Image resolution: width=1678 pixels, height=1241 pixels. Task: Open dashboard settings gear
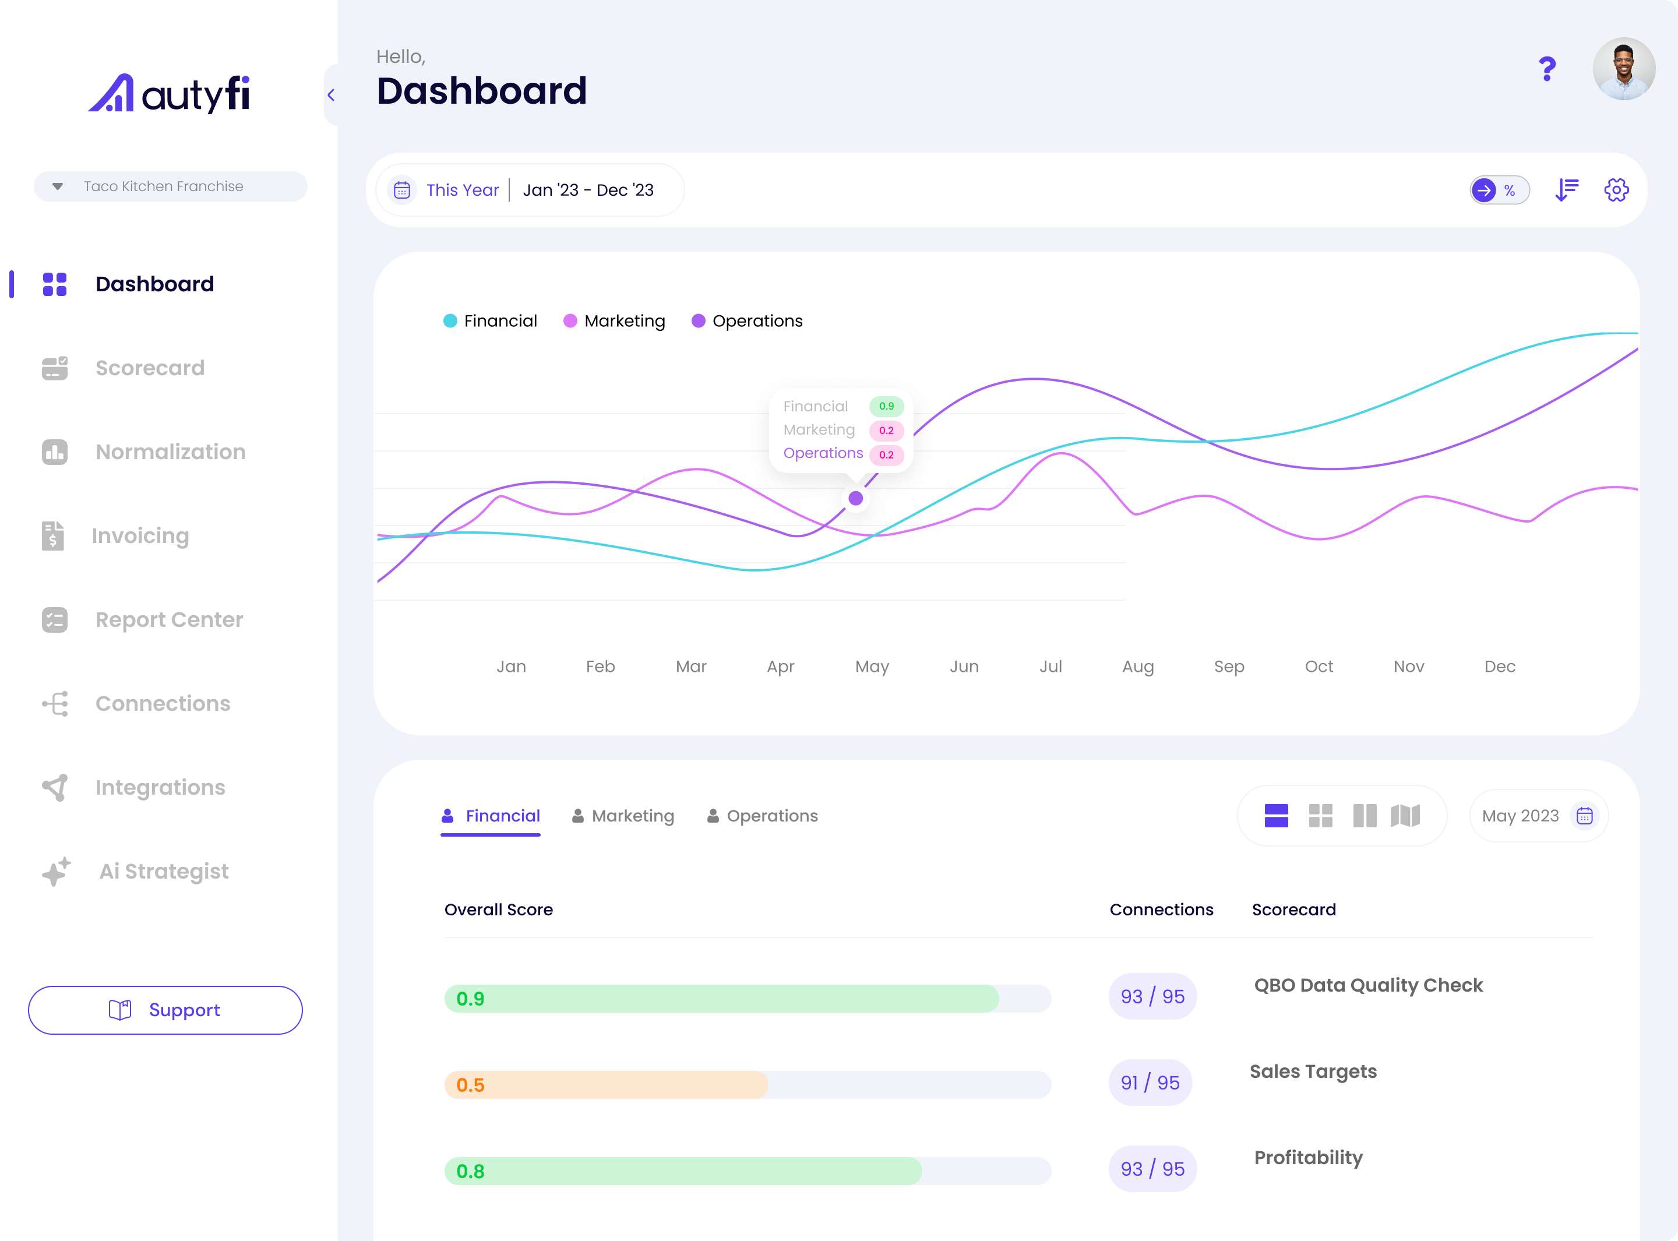point(1616,190)
